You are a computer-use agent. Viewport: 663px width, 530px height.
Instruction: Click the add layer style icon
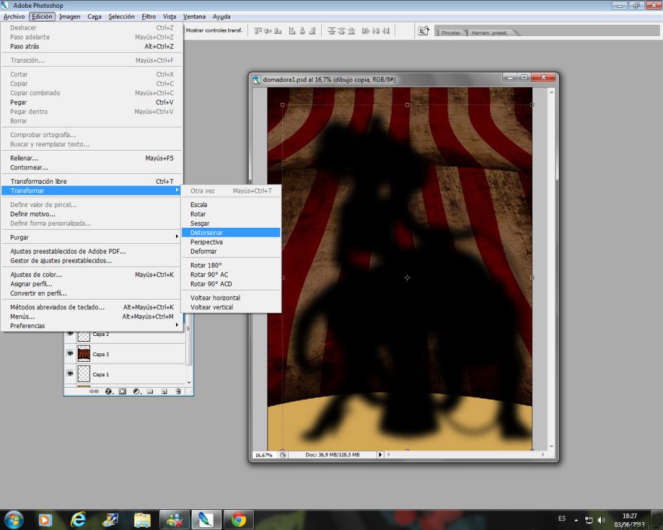(x=108, y=392)
